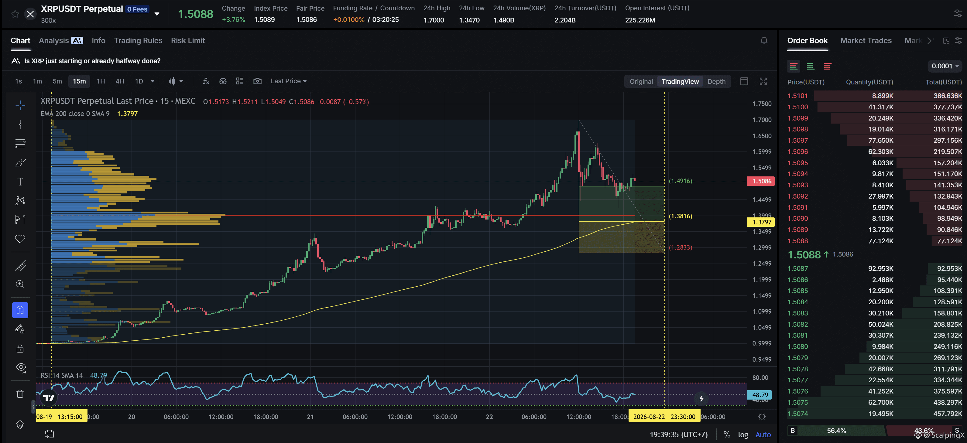Open the 0.0001 price precision dropdown
This screenshot has width=967, height=443.
click(x=945, y=66)
